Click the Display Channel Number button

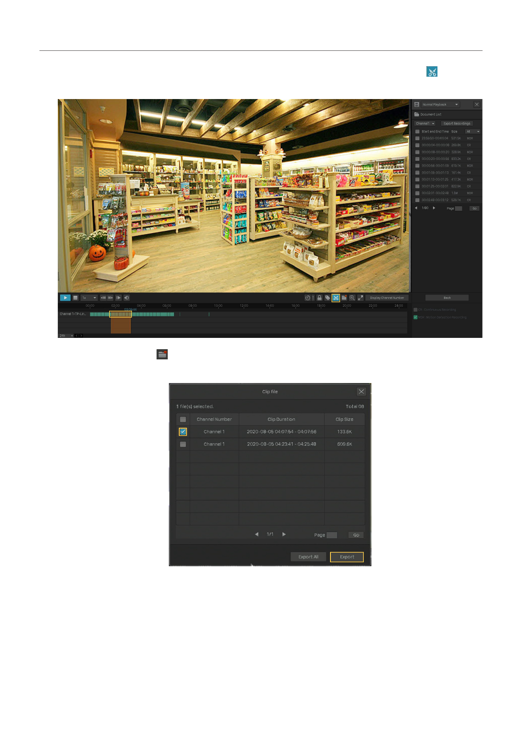pos(387,298)
